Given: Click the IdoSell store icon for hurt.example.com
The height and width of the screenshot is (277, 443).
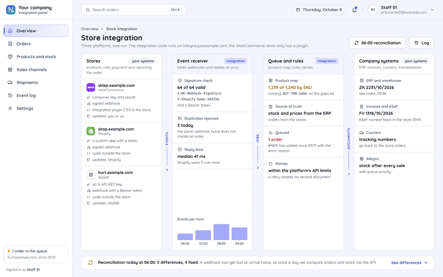Looking at the screenshot, I should (x=91, y=175).
